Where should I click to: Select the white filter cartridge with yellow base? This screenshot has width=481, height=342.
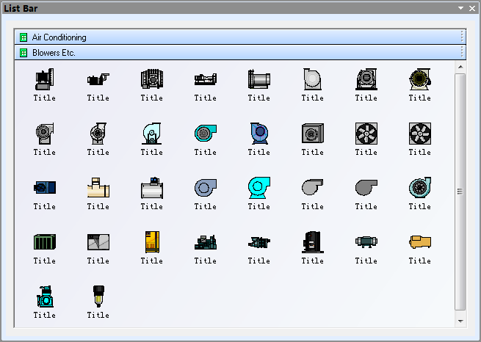pyautogui.click(x=98, y=296)
